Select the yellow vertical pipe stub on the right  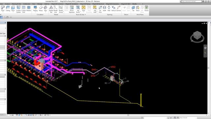[x=141, y=100]
